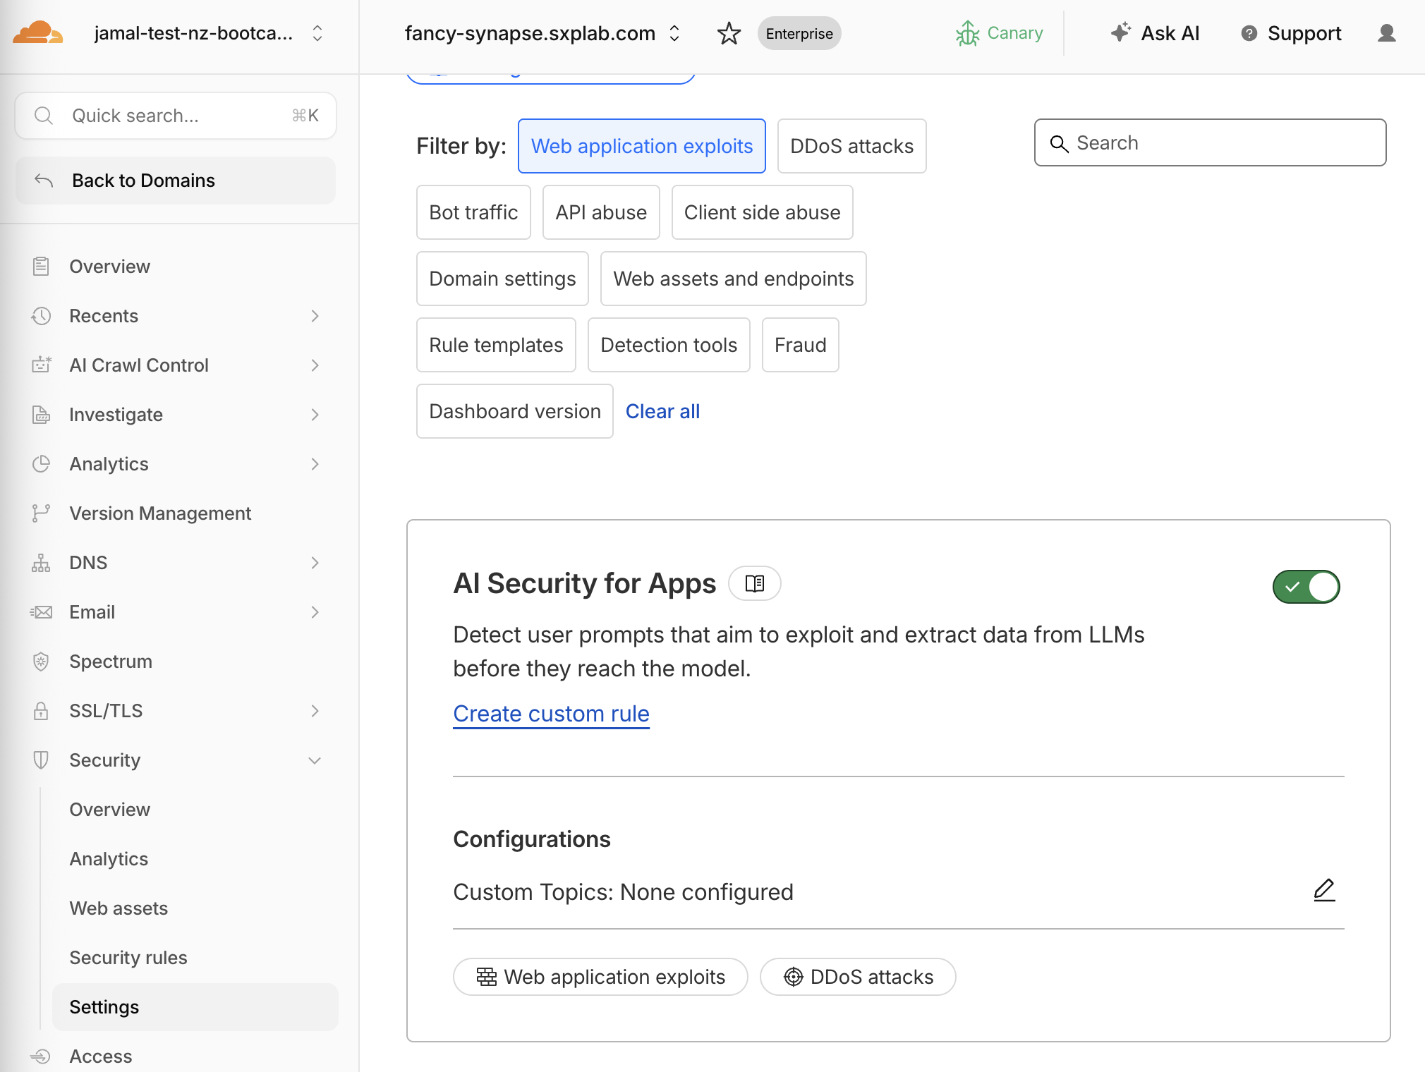The width and height of the screenshot is (1425, 1072).
Task: Expand the Analytics section chevron
Action: click(x=315, y=464)
